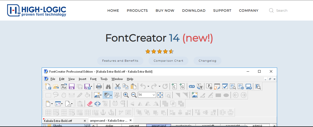Click the broken blue link icon
Viewport: 313px width, 127px height.
(97, 104)
